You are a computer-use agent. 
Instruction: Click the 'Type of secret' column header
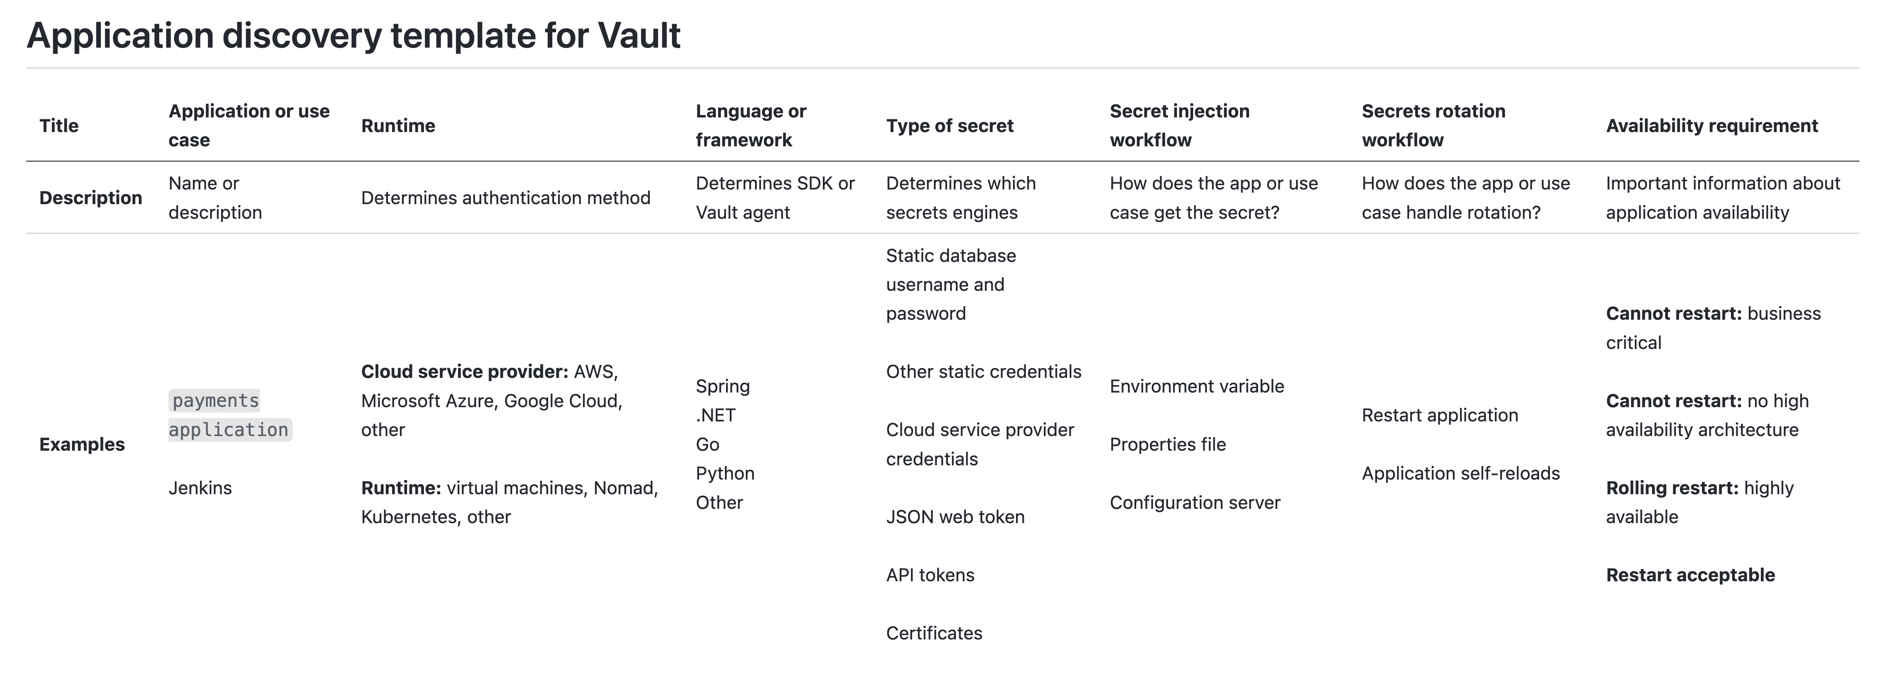tap(949, 126)
